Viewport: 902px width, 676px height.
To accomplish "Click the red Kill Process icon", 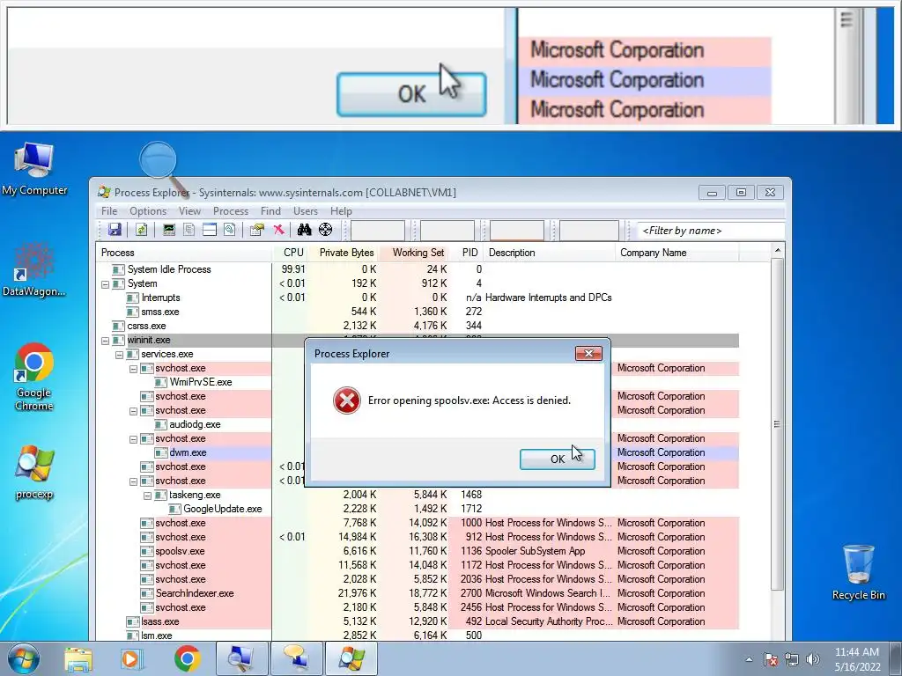I will 278,230.
